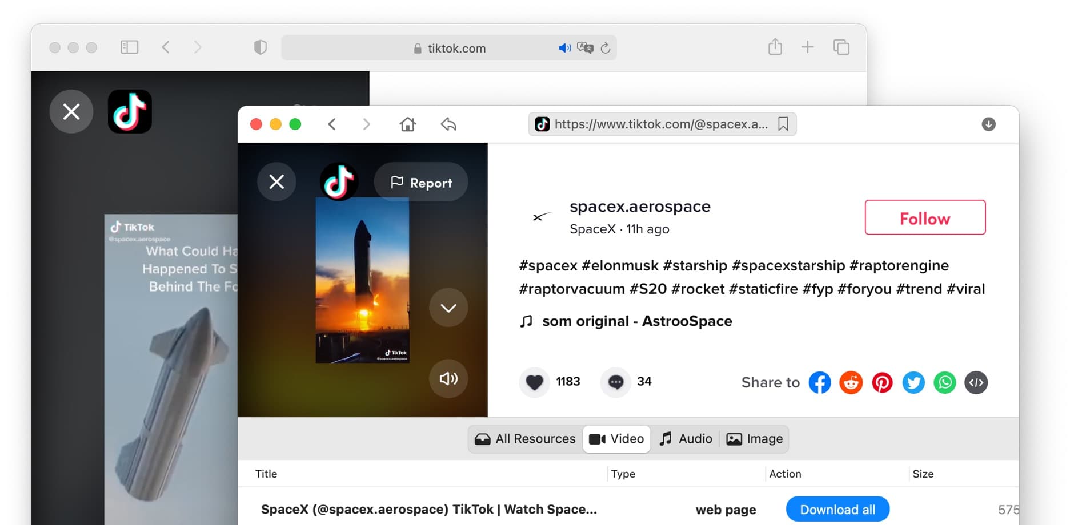Click the tiktok.com/@spacex.a... URL field
This screenshot has width=1074, height=525.
[662, 124]
